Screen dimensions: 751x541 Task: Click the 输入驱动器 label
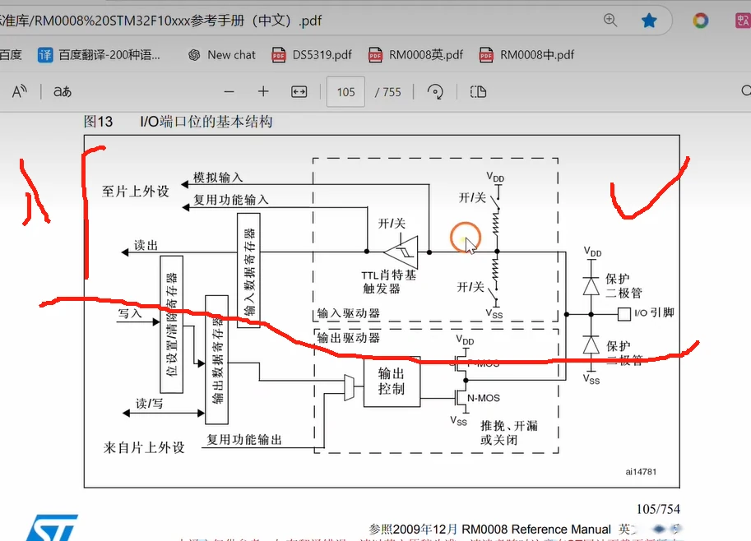tap(348, 313)
